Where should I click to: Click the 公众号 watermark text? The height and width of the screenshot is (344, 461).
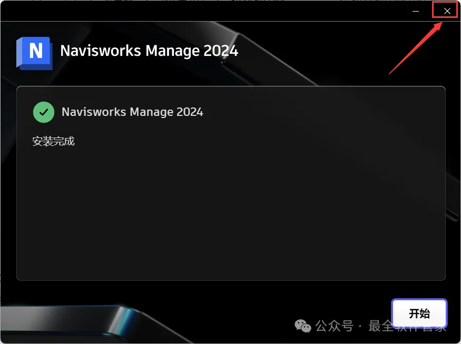(x=334, y=326)
